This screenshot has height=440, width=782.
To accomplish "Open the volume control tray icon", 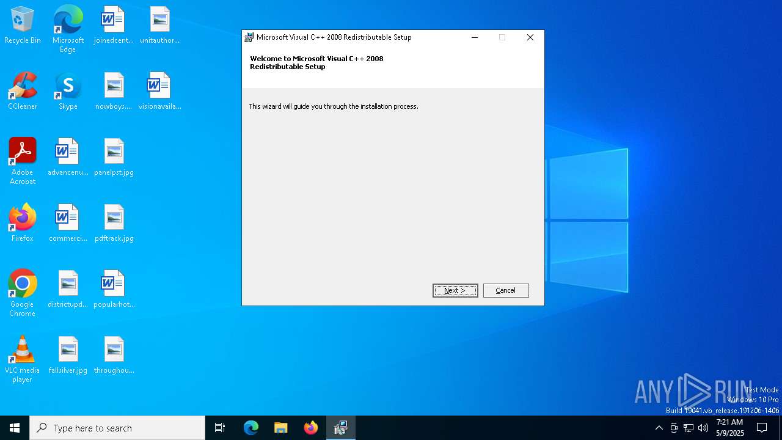I will pos(703,428).
